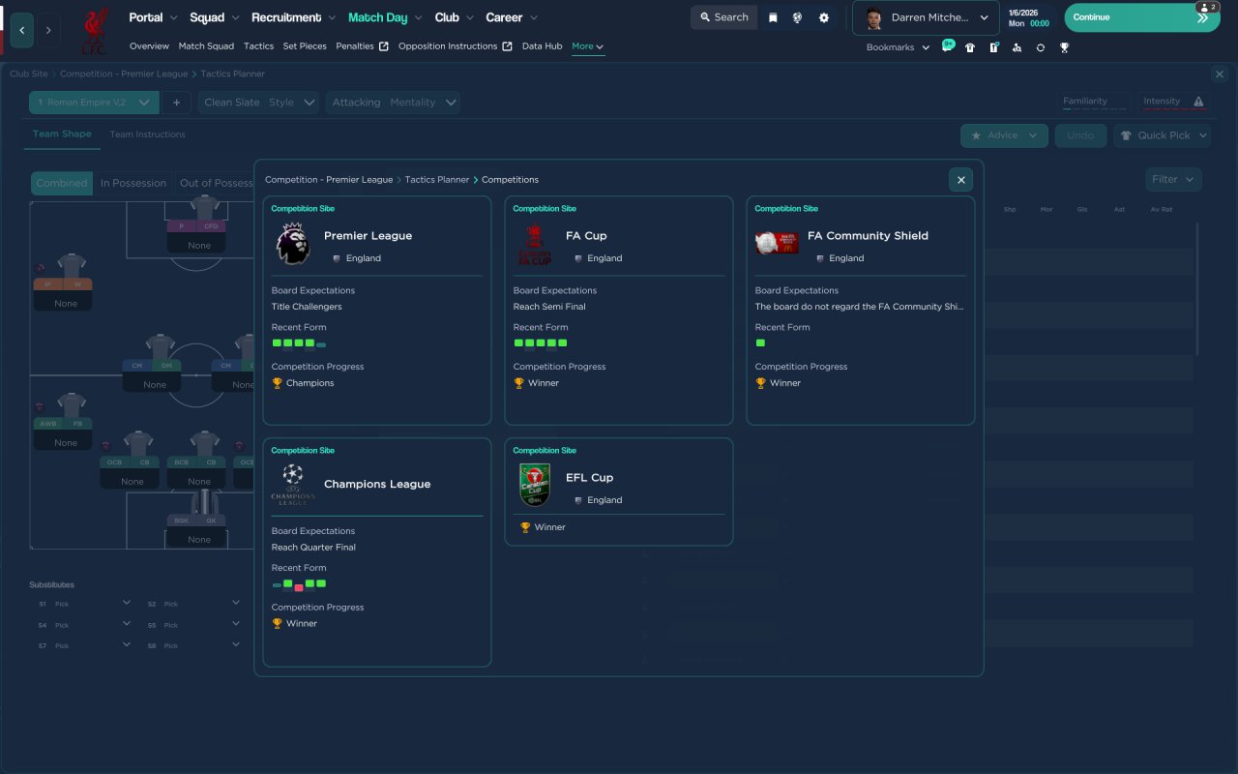The image size is (1238, 774).
Task: Go to the Match Squad submenu item
Action: pyautogui.click(x=206, y=46)
